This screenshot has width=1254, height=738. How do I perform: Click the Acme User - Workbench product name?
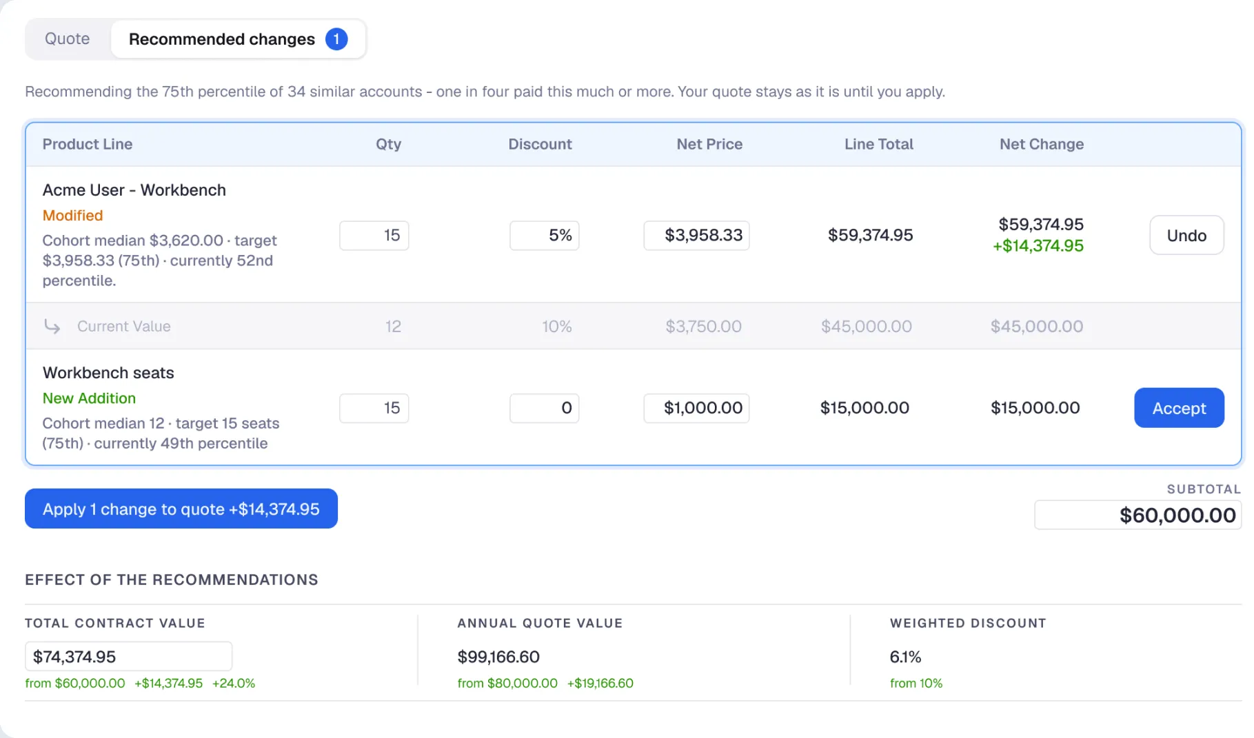pos(134,190)
